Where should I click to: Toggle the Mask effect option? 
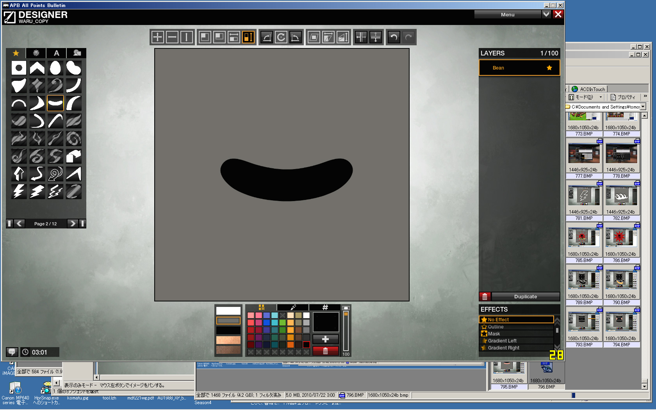pos(494,334)
